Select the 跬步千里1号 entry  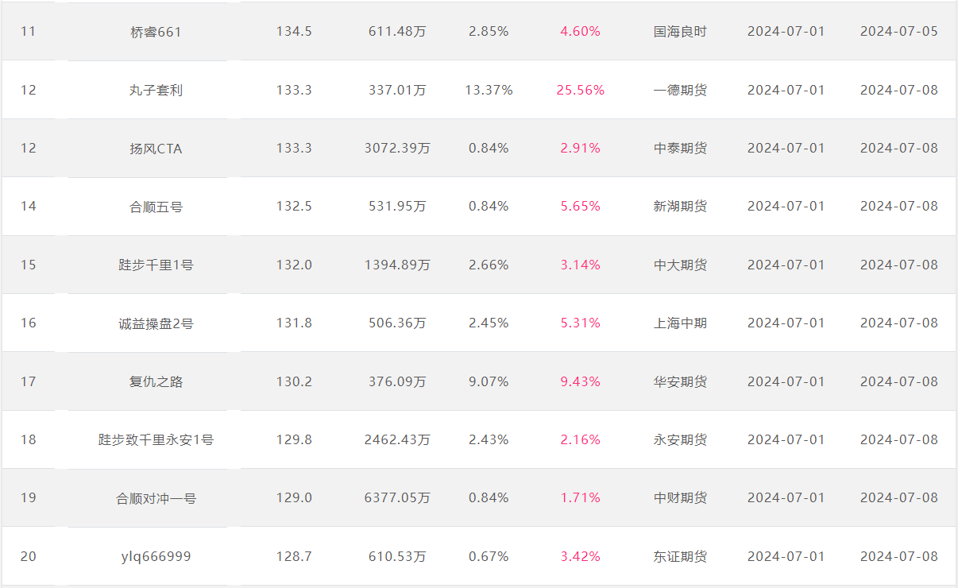156,265
